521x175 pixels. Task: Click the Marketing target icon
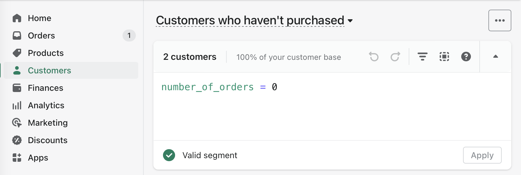point(17,123)
